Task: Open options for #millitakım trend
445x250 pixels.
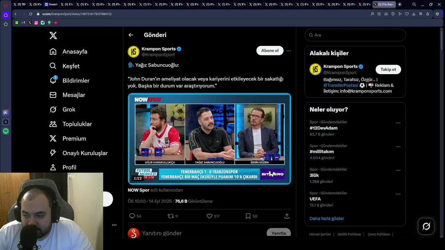Action: [398, 147]
